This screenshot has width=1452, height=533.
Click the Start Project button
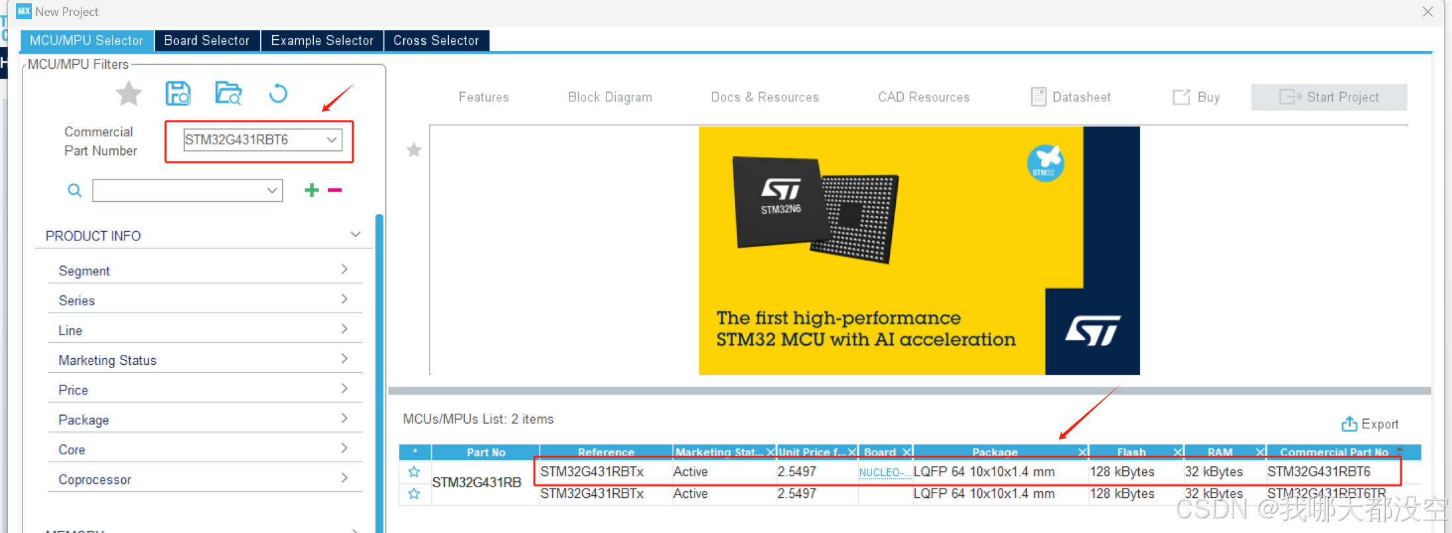tap(1329, 97)
